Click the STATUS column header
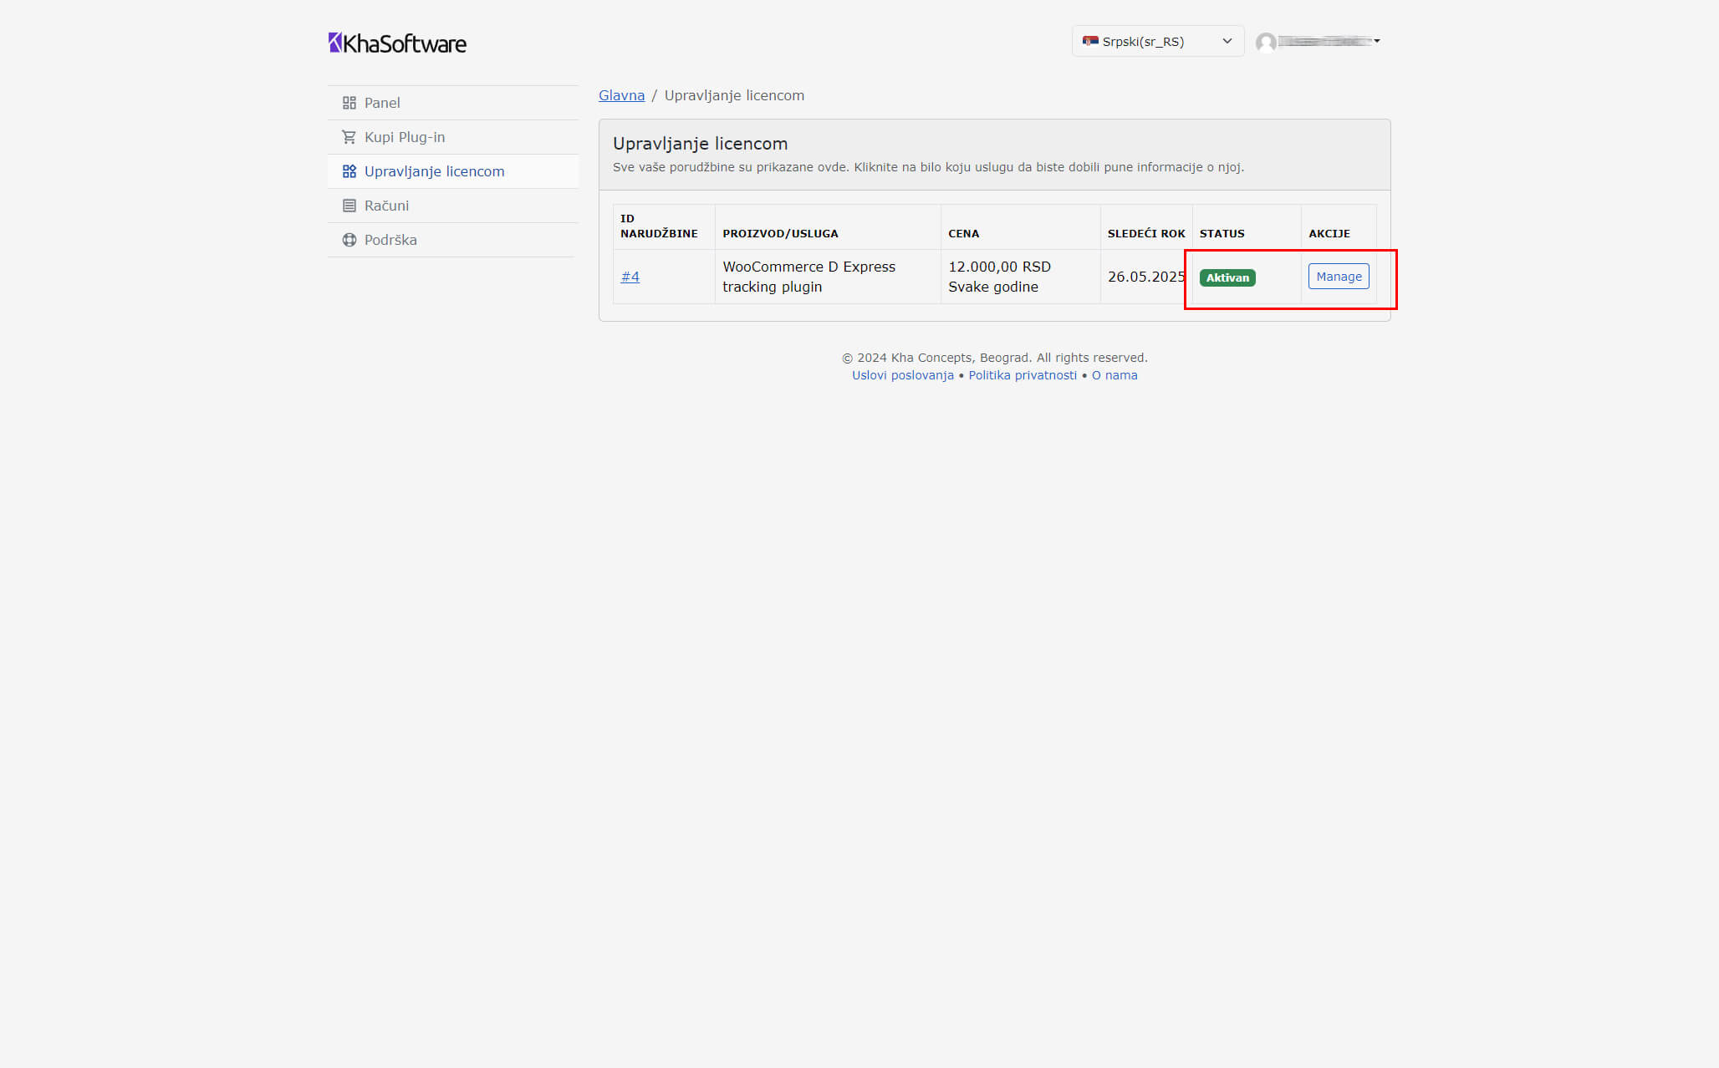This screenshot has height=1068, width=1719. click(x=1247, y=226)
